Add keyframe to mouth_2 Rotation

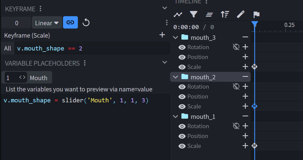coord(245,87)
